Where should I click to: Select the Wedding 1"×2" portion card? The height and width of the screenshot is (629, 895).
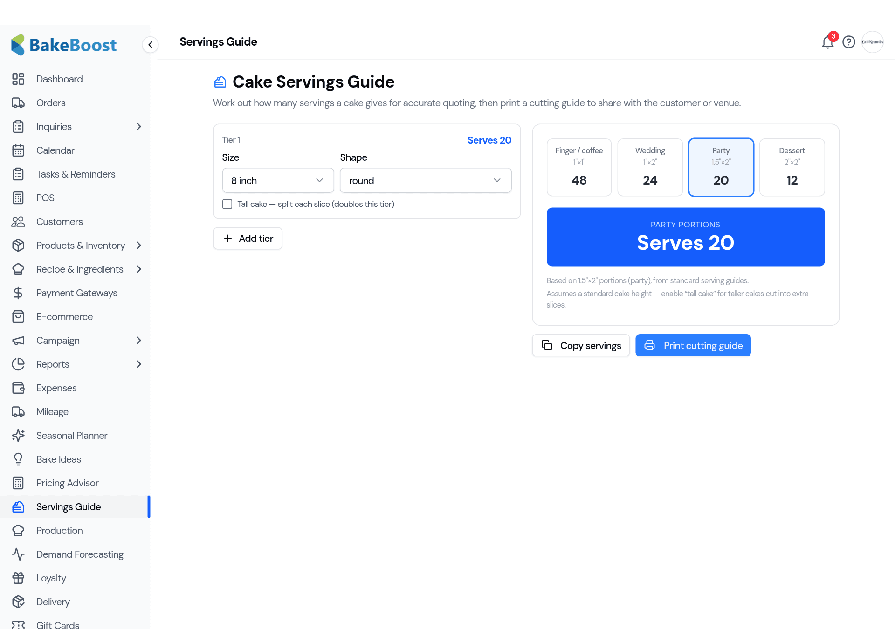click(650, 167)
